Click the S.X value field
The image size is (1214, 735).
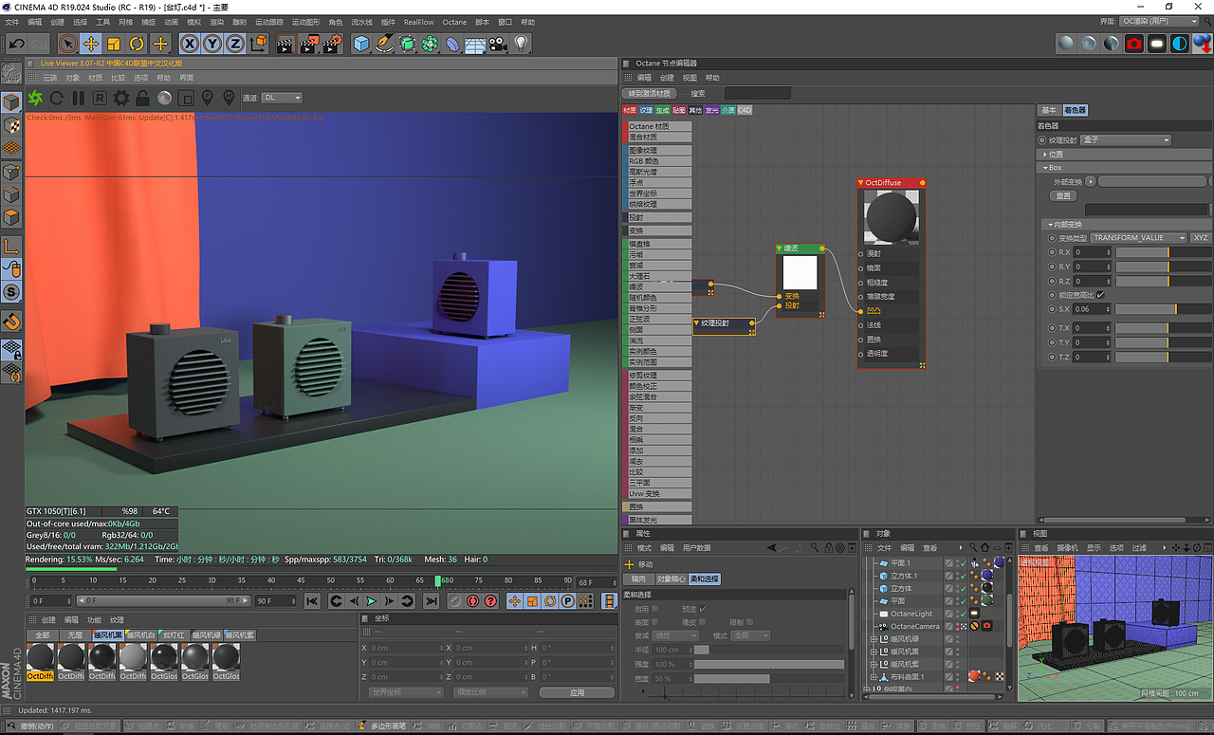[1093, 309]
